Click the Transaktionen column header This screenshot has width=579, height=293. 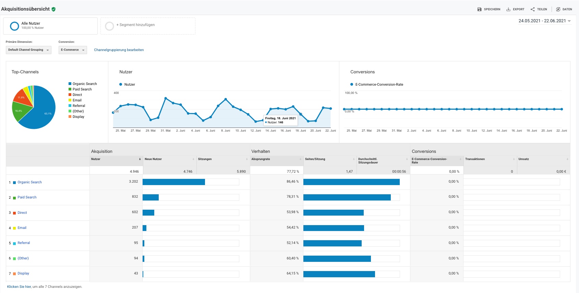click(475, 159)
